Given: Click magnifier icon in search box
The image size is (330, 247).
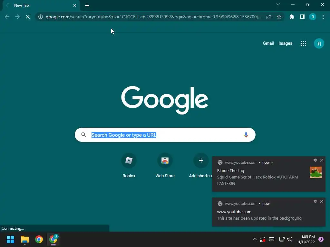Looking at the screenshot, I should [83, 135].
